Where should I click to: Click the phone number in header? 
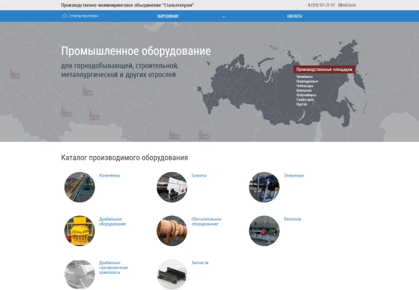click(321, 5)
